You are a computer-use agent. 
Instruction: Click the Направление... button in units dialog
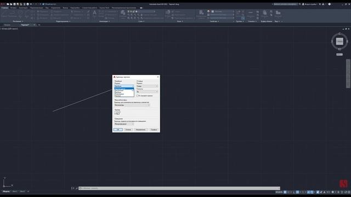(x=140, y=130)
